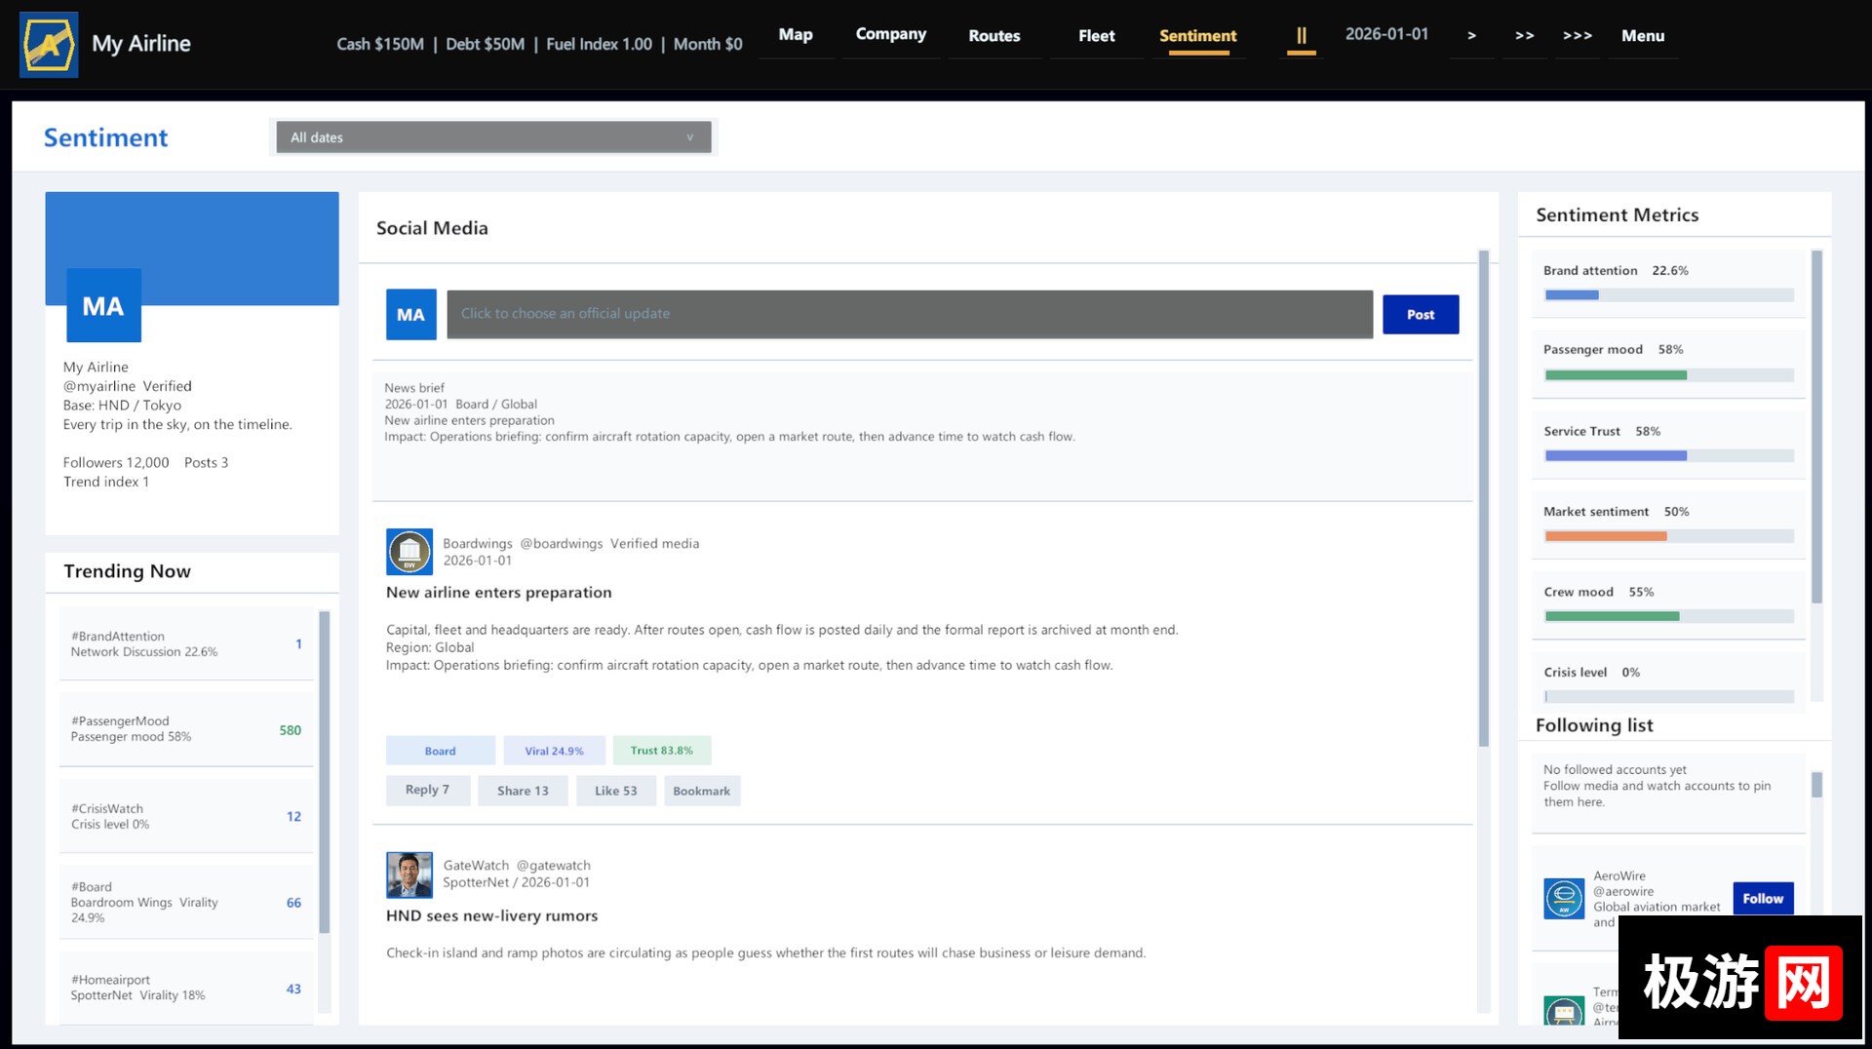The height and width of the screenshot is (1049, 1872).
Task: Open the All dates dropdown
Action: pyautogui.click(x=493, y=137)
